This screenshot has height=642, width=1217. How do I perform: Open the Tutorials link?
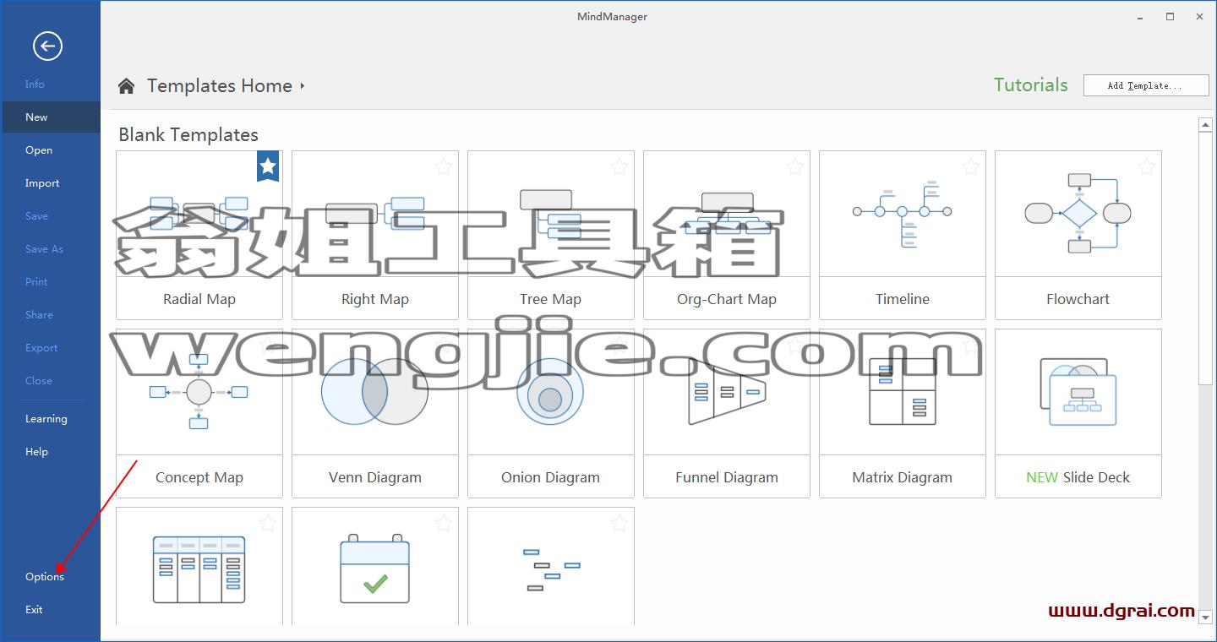click(1031, 84)
